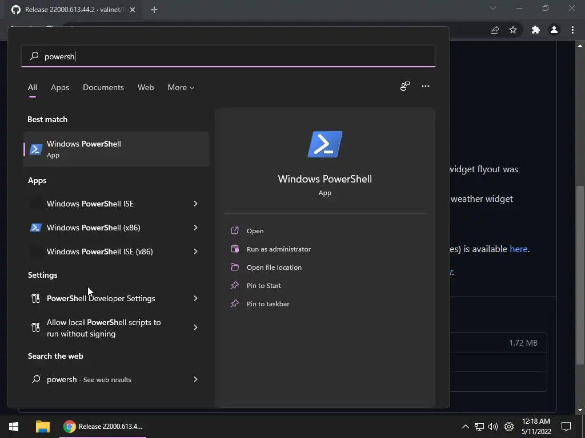Bookmark page with Chrome star icon
Screen dimensions: 585x438
click(513, 30)
